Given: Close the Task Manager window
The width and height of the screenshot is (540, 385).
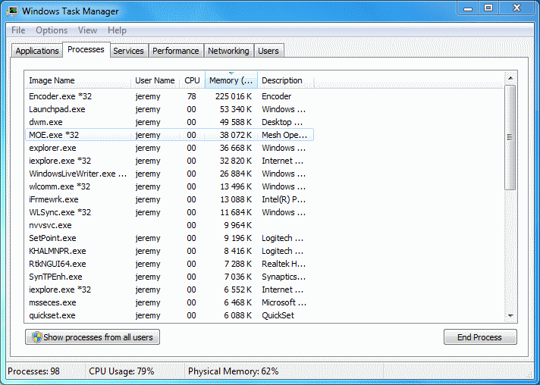Looking at the screenshot, I should click(516, 8).
